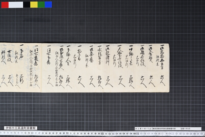Click the 95 mark on the ruler

coord(85,133)
